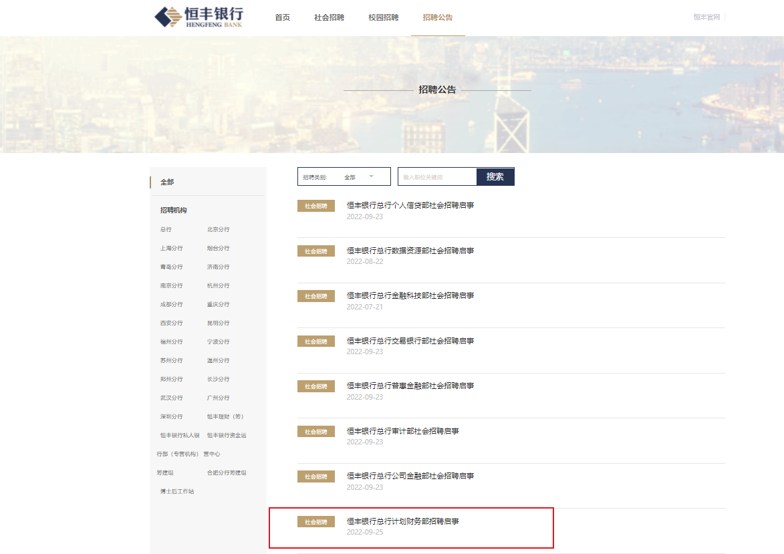Filter by 合肥分行筹建组
This screenshot has width=784, height=554.
(227, 472)
